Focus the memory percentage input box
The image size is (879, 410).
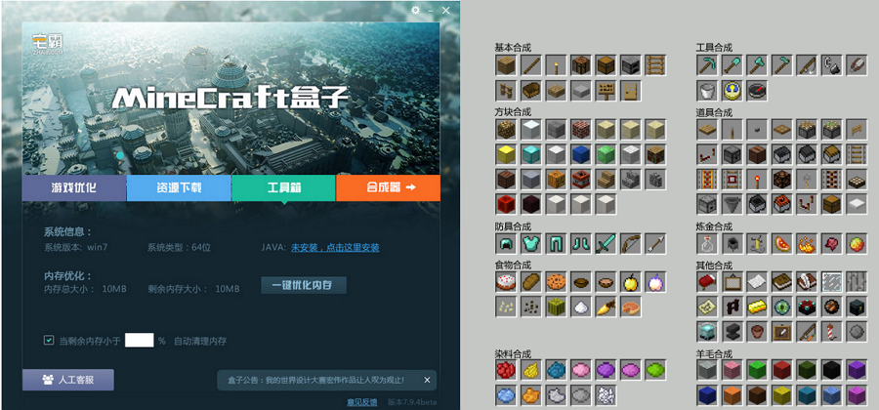(x=139, y=340)
